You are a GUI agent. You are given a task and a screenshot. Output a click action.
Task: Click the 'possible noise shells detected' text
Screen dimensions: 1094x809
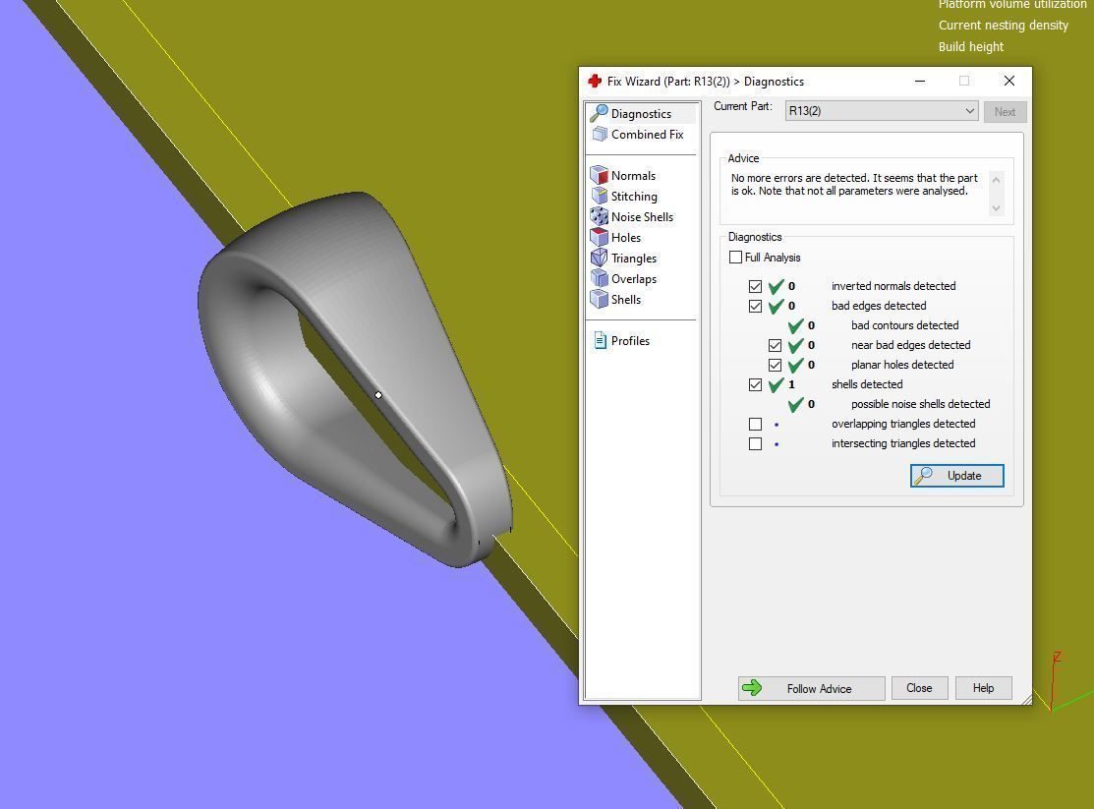point(920,404)
